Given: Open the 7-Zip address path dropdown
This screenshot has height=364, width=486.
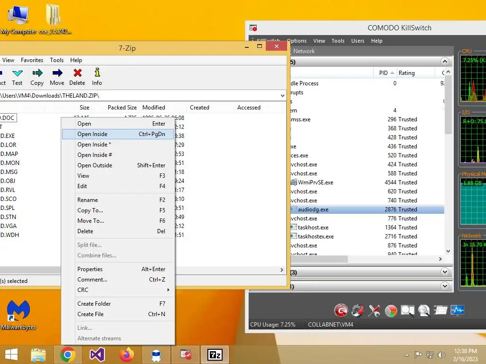Looking at the screenshot, I should [x=282, y=96].
